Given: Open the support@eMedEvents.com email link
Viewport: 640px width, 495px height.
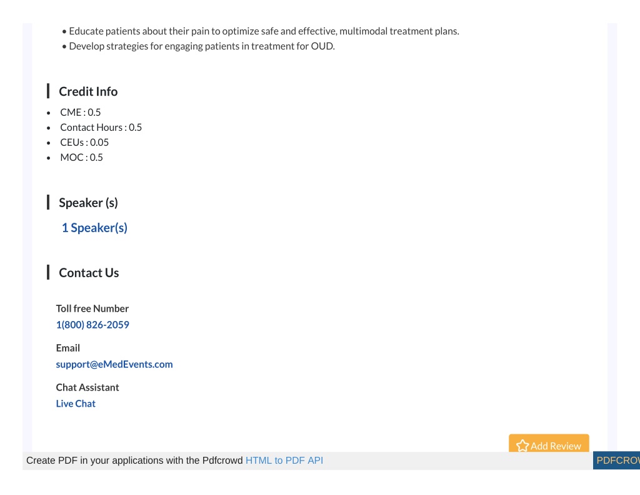Looking at the screenshot, I should point(114,364).
